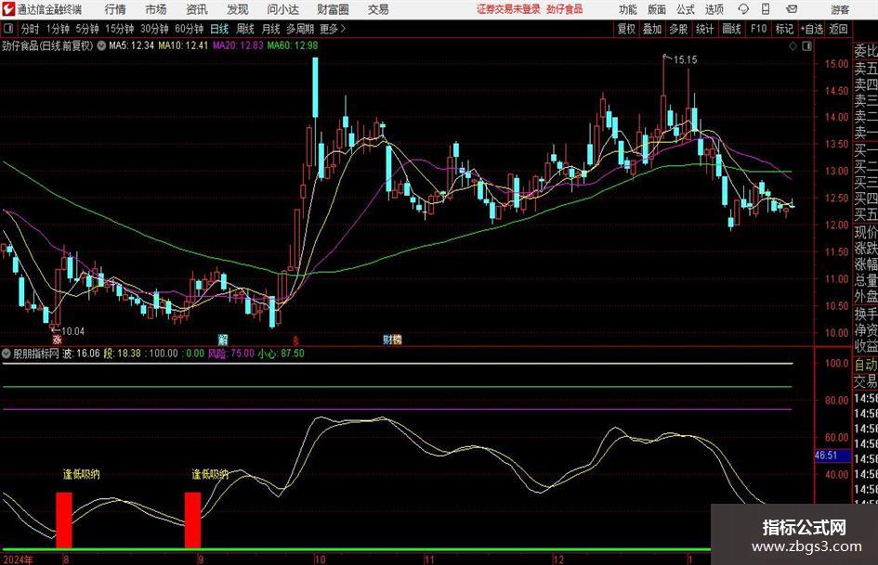Toggle the left panel icon beside 分时
Viewport: 878px width, 565px height.
pyautogui.click(x=8, y=29)
